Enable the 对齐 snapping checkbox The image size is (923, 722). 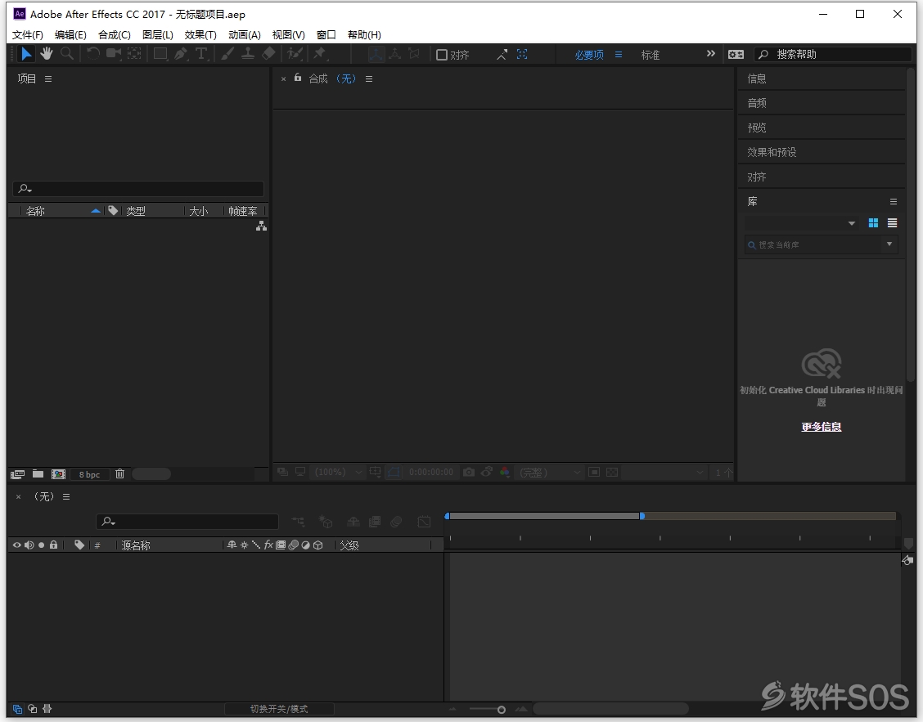(x=442, y=55)
